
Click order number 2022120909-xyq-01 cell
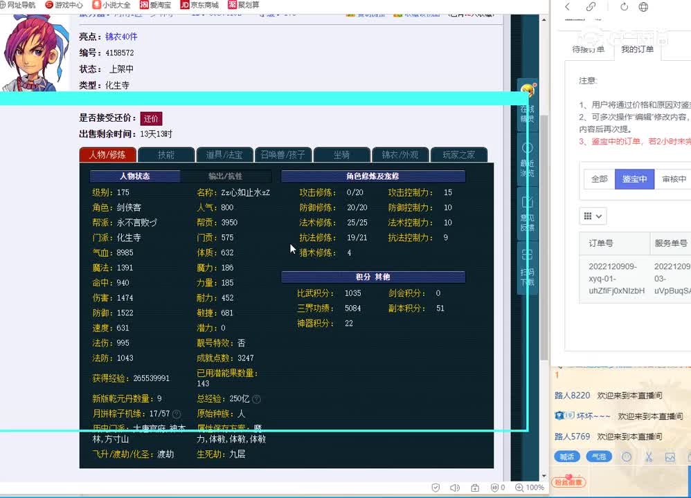tap(616, 279)
